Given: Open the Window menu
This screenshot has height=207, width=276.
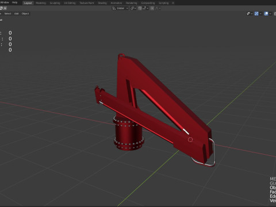Looking at the screenshot, I should tap(4, 2).
